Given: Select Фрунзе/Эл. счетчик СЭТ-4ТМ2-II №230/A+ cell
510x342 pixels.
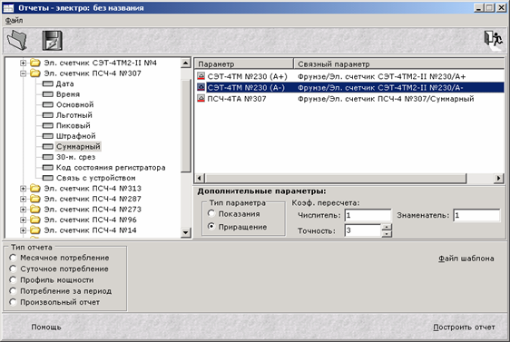Looking at the screenshot, I should 382,76.
